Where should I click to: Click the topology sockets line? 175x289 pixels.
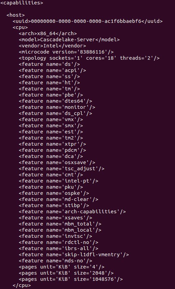[x=89, y=58]
